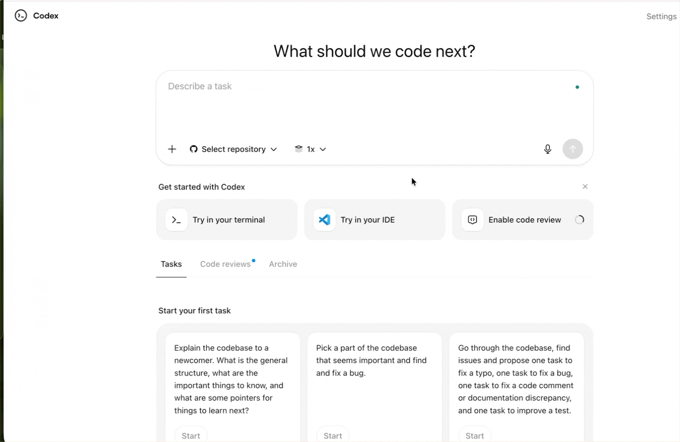Click the send arrow button
680x442 pixels.
tap(572, 149)
